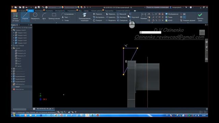Switch to the Эскиз ribbon tab
Image resolution: width=219 pixels, height=123 pixels.
pos(30,11)
